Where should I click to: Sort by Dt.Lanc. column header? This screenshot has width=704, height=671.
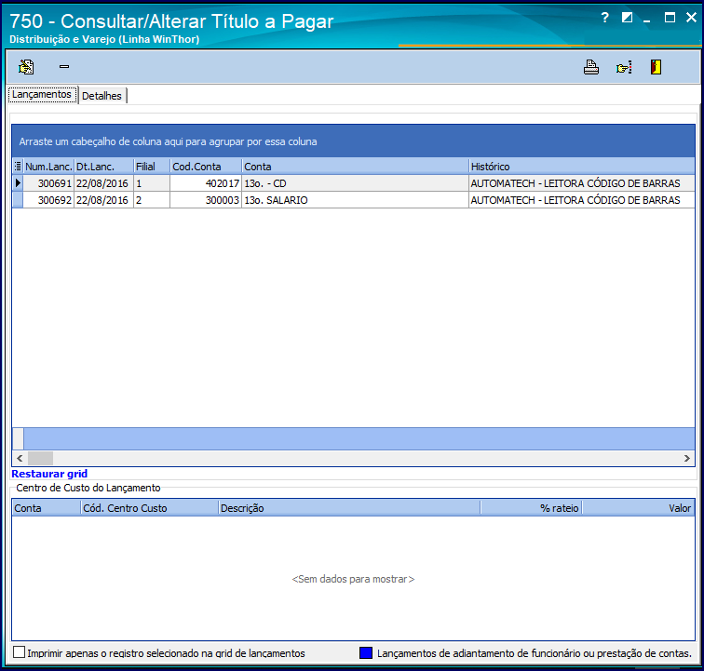tap(103, 167)
